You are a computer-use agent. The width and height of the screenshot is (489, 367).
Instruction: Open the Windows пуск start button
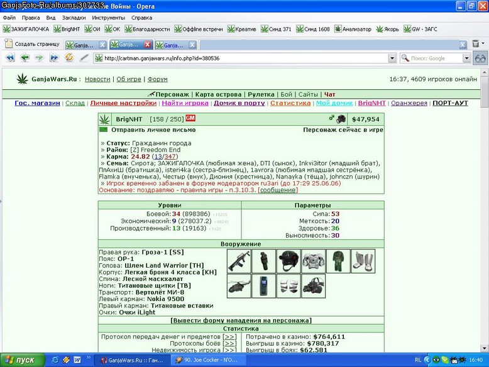coord(22,360)
